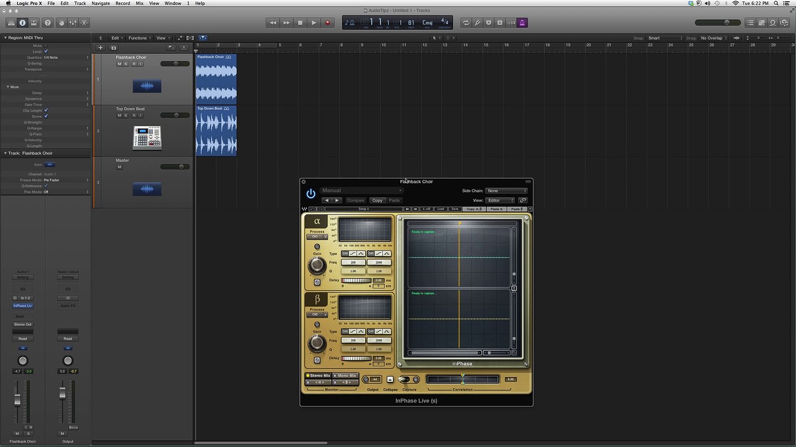Solo the Top Down Beat track
The height and width of the screenshot is (447, 796).
pyautogui.click(x=126, y=115)
